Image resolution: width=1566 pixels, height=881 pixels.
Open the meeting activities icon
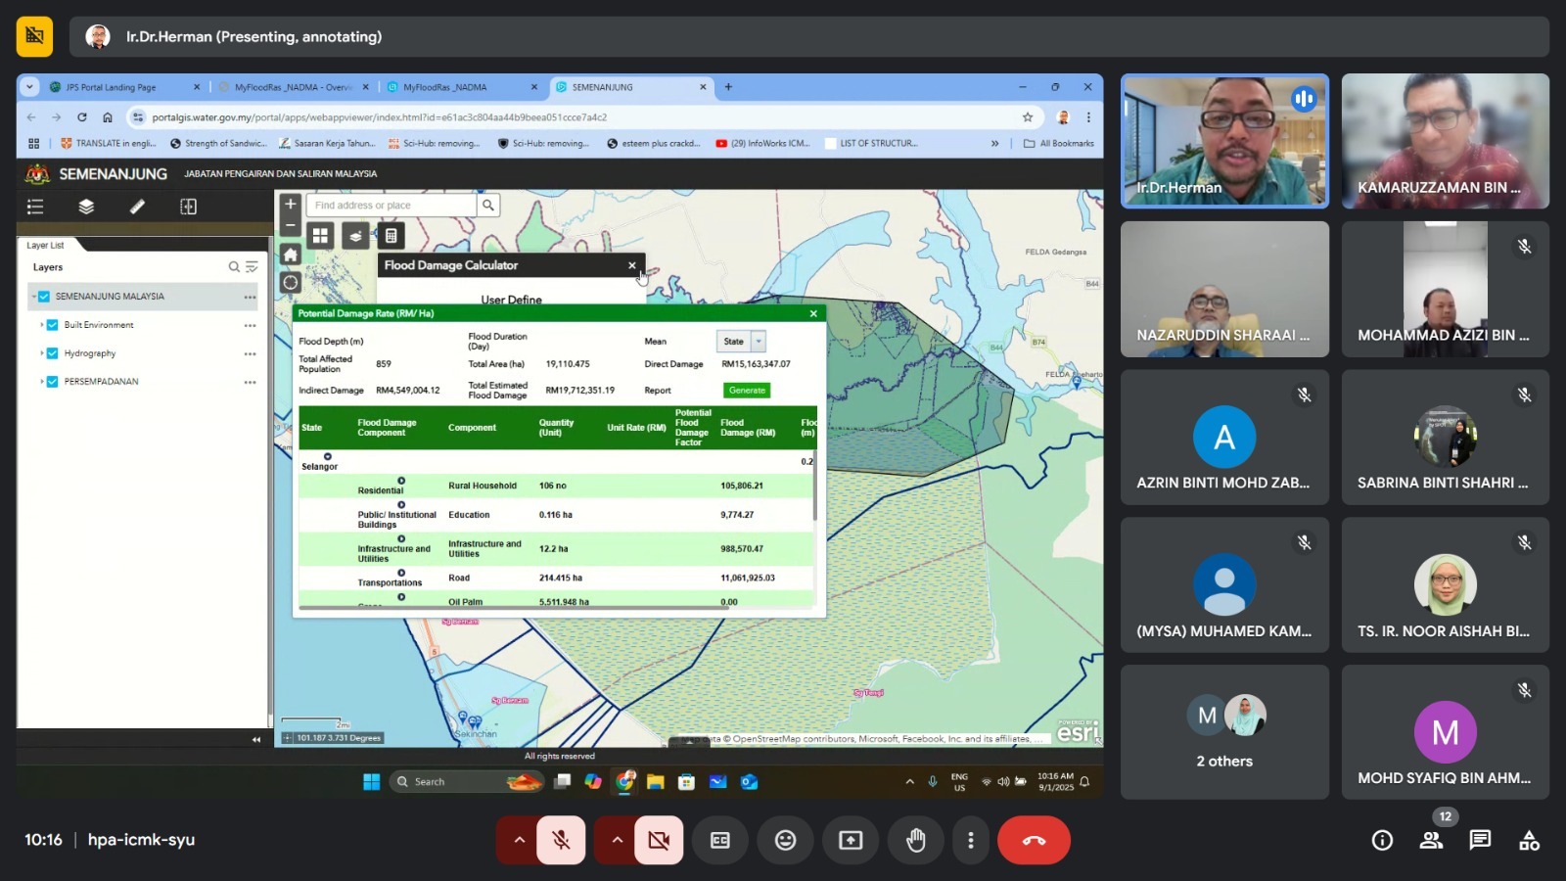pos(1529,840)
